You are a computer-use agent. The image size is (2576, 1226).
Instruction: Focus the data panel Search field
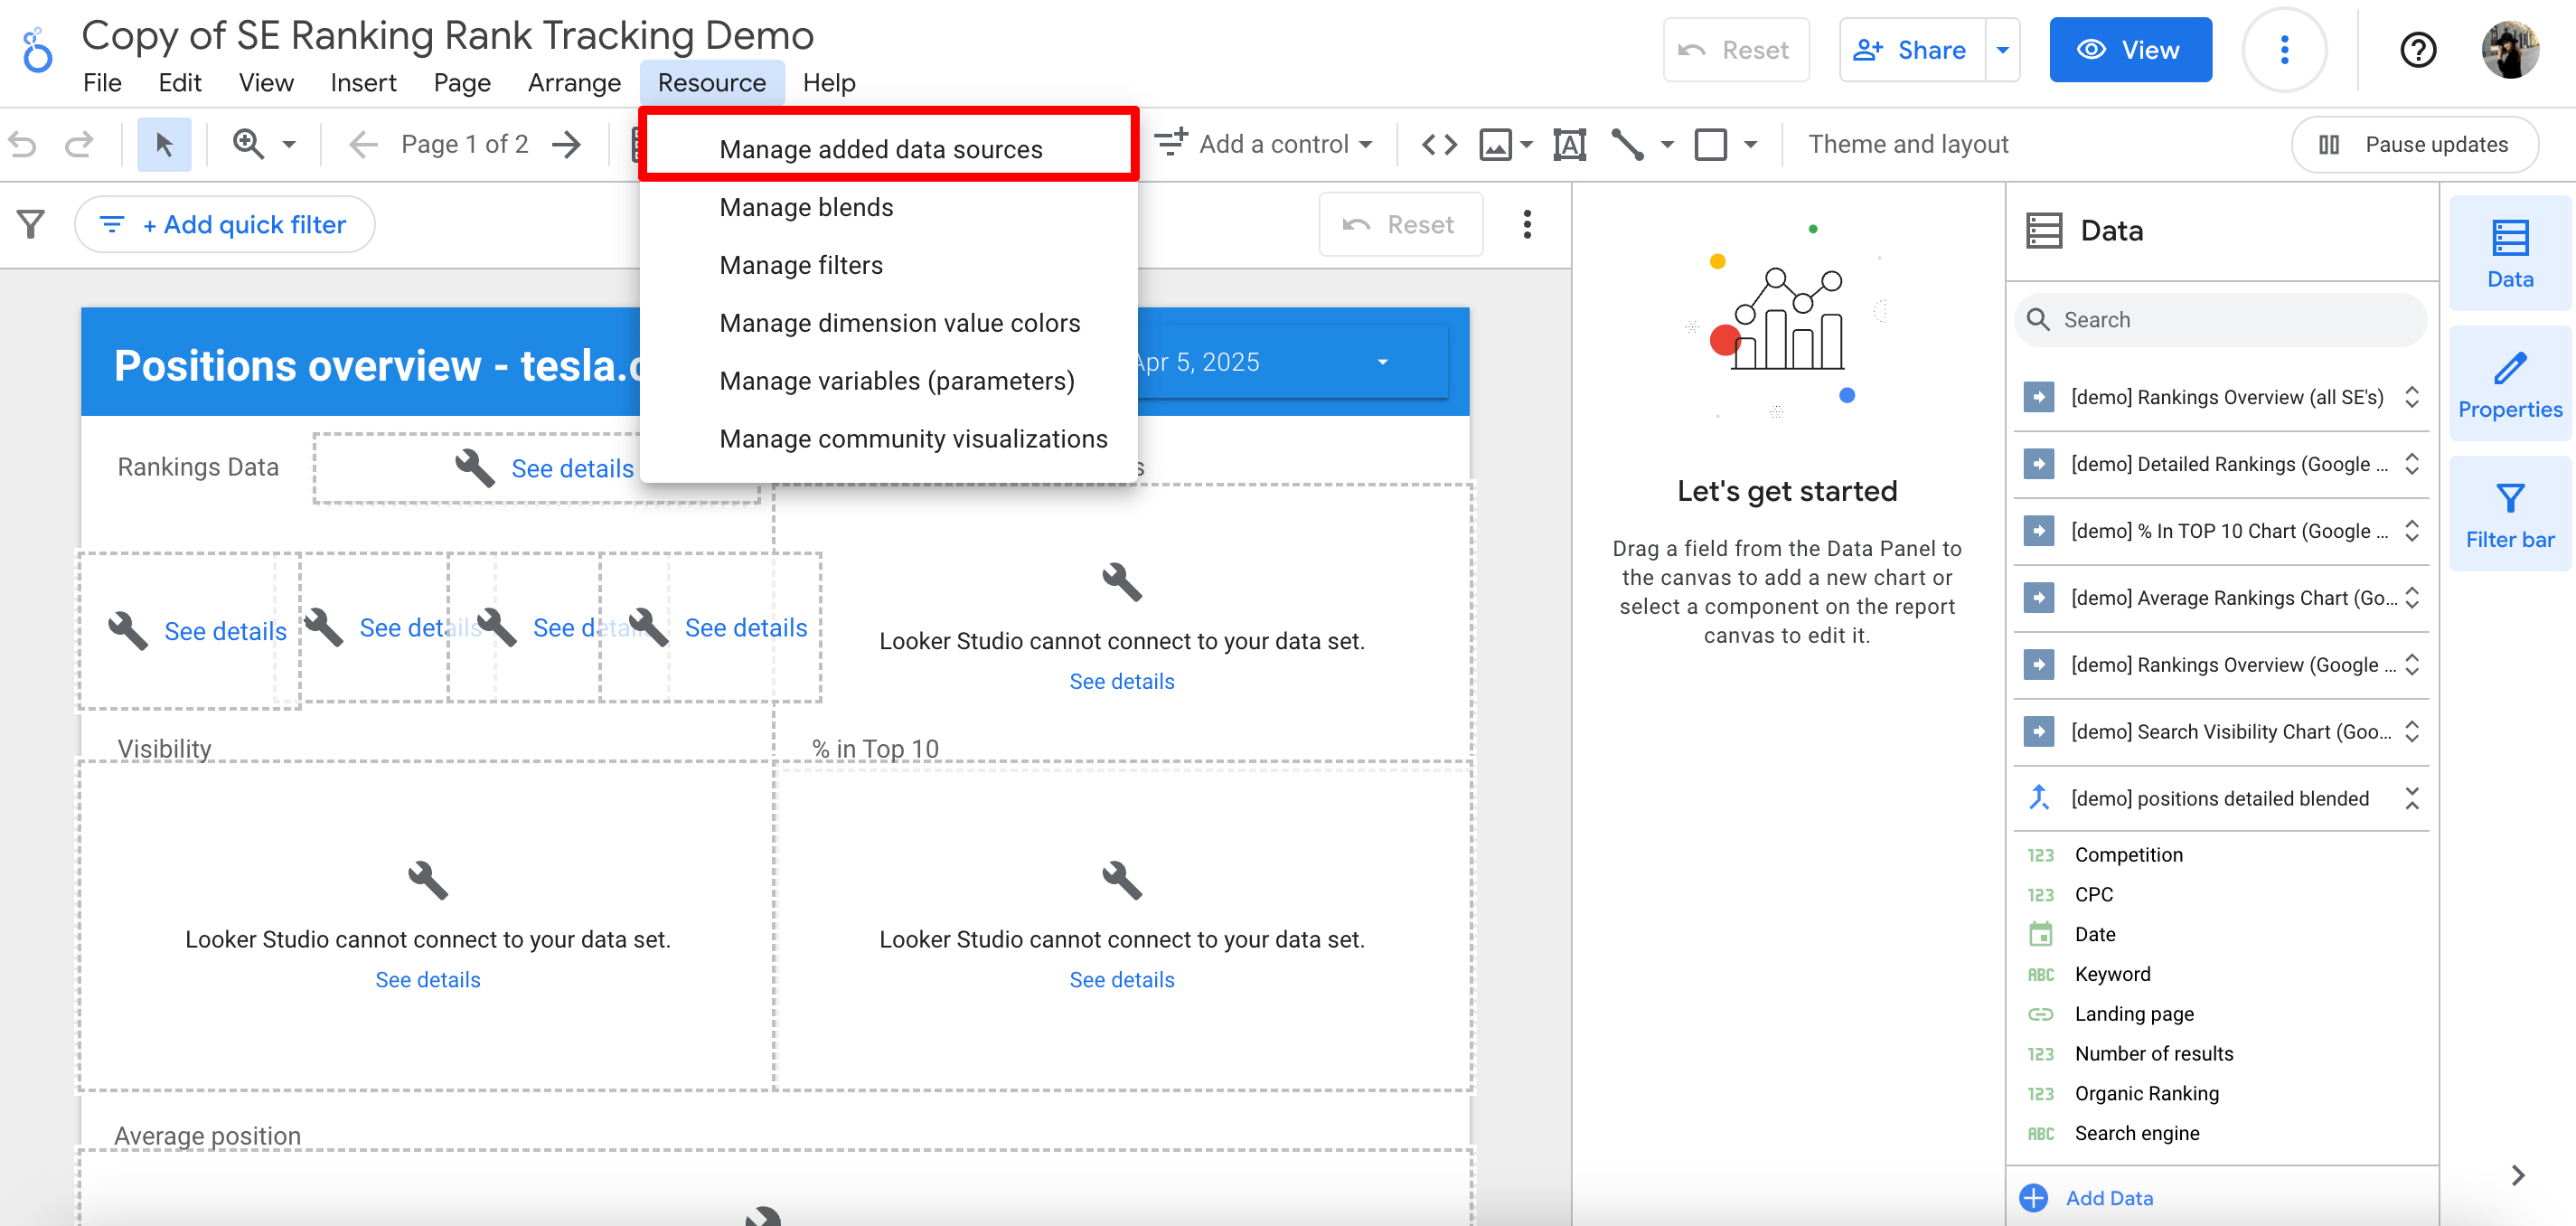pyautogui.click(x=2220, y=319)
